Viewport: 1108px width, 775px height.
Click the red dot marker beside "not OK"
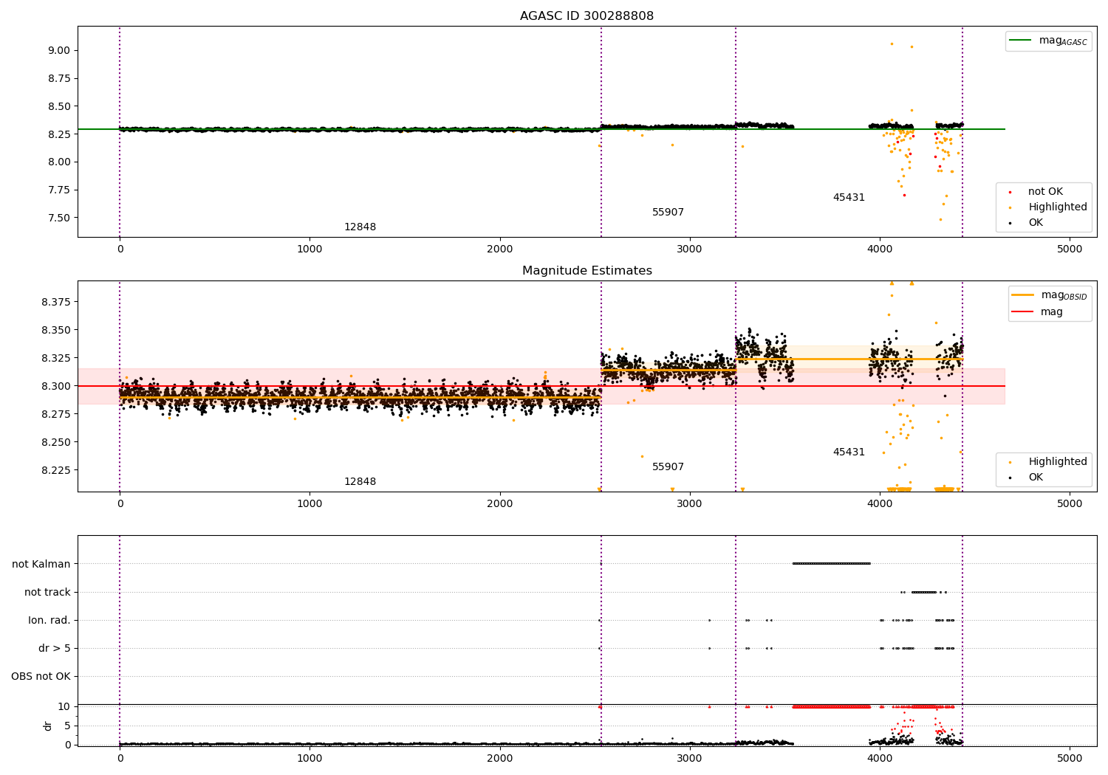[1010, 192]
